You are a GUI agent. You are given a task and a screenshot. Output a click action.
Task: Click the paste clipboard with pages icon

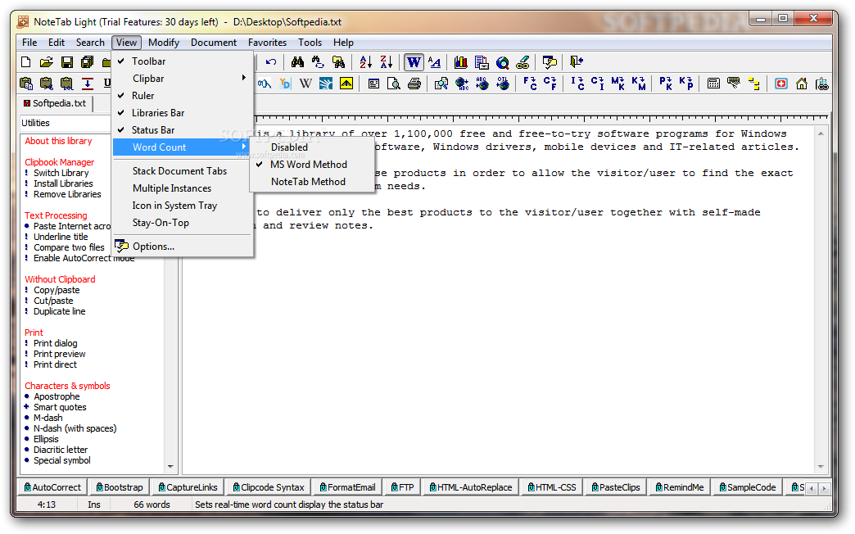click(25, 84)
